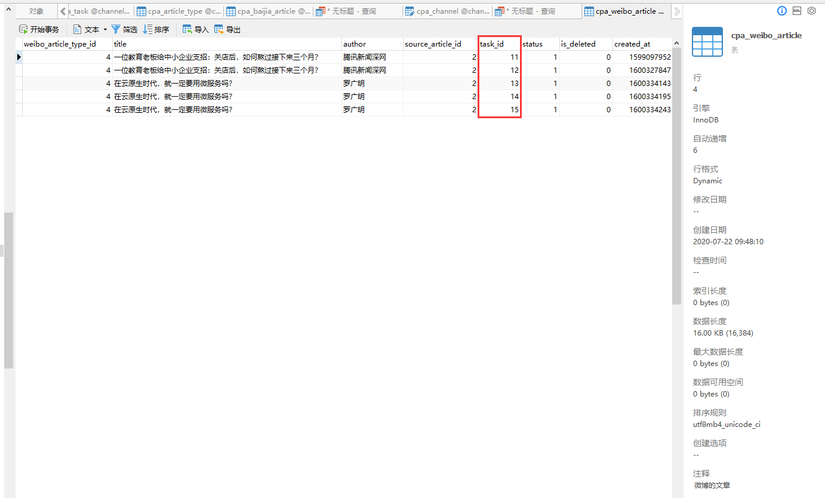The image size is (825, 498).
Task: Open the cpa_baijia_article tab
Action: point(269,11)
